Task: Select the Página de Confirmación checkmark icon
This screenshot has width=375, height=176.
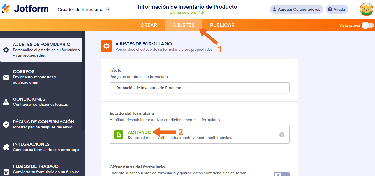Action: (6, 124)
